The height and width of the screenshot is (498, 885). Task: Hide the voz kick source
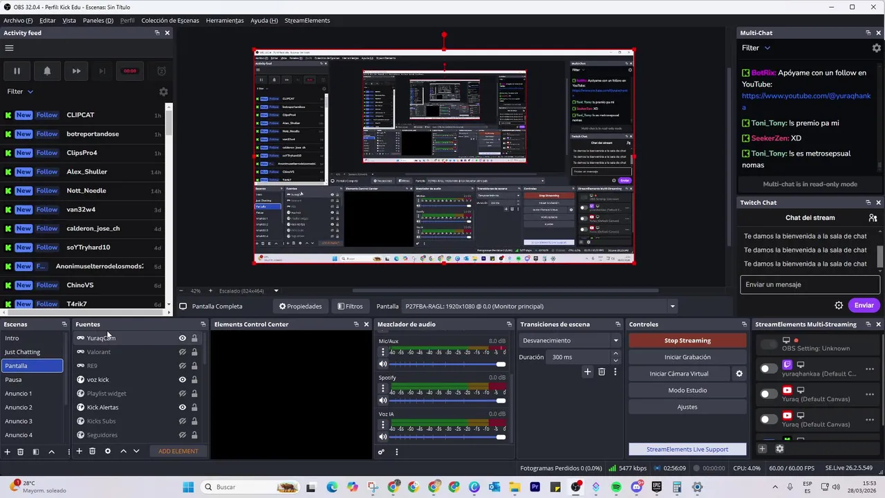[x=183, y=380]
